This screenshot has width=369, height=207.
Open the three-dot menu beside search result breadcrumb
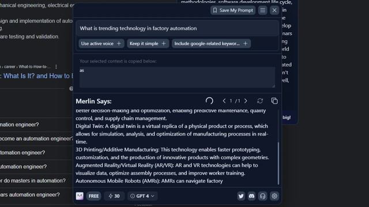[x=56, y=67]
